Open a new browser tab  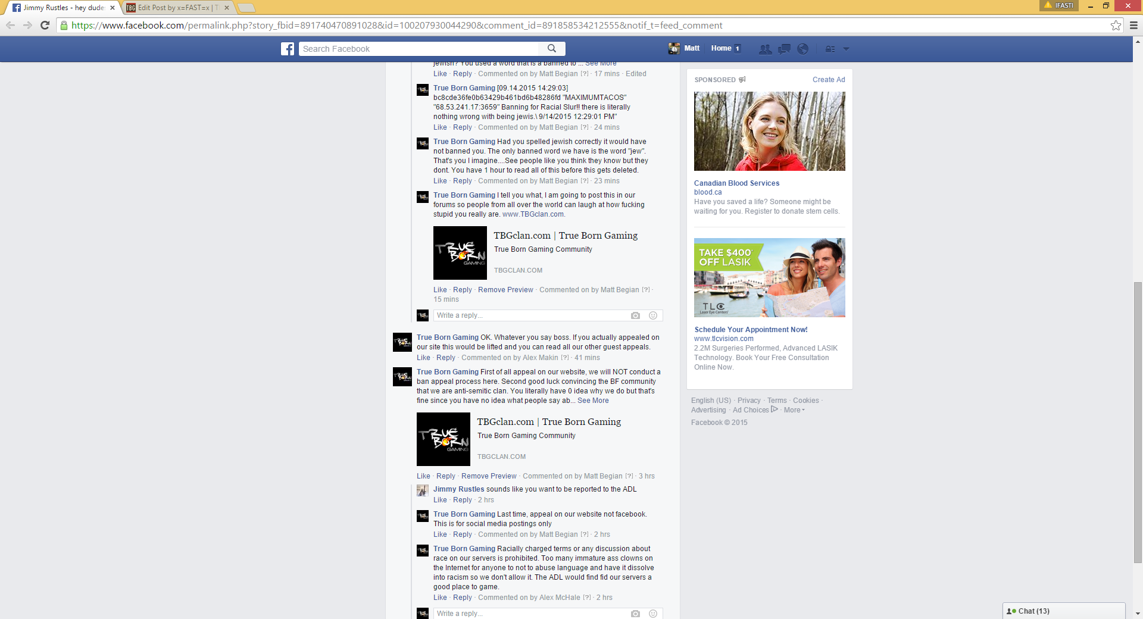coord(246,8)
